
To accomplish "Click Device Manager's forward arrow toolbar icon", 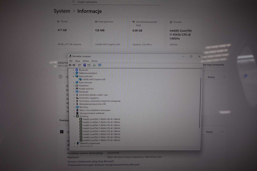I will point(74,65).
